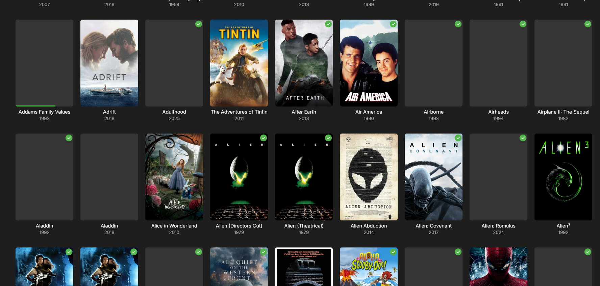The image size is (600, 286).
Task: Open the Adulthood placeholder poster
Action: tap(174, 63)
